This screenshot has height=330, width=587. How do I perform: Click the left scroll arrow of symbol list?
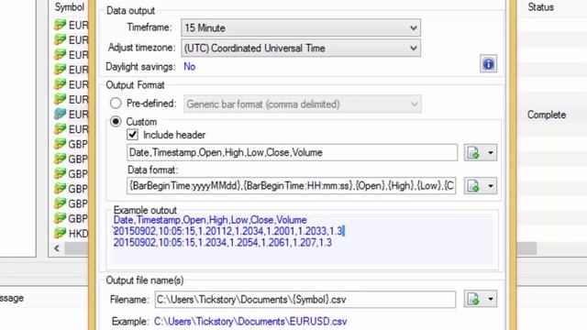pyautogui.click(x=57, y=248)
